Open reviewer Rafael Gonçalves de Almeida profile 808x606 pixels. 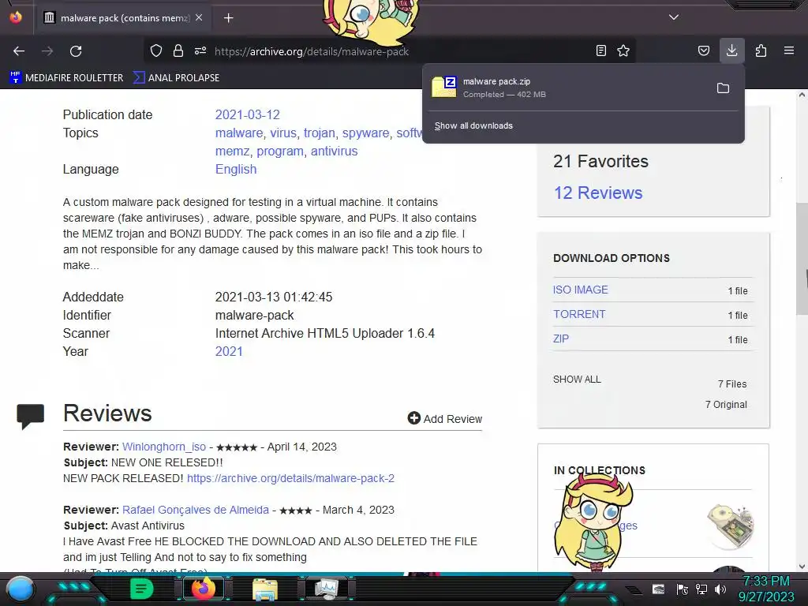tap(196, 510)
